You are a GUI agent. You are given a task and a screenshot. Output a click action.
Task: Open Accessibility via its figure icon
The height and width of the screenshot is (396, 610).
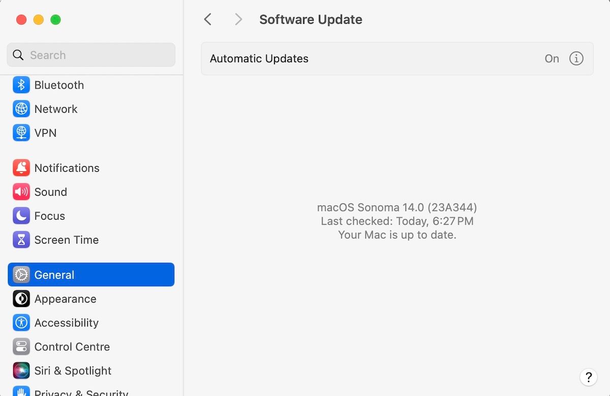(x=21, y=323)
